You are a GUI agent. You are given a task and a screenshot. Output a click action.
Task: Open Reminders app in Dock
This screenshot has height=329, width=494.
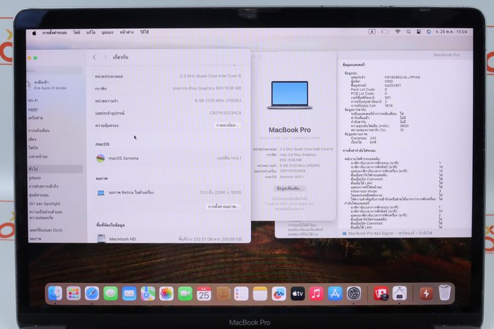(x=241, y=293)
